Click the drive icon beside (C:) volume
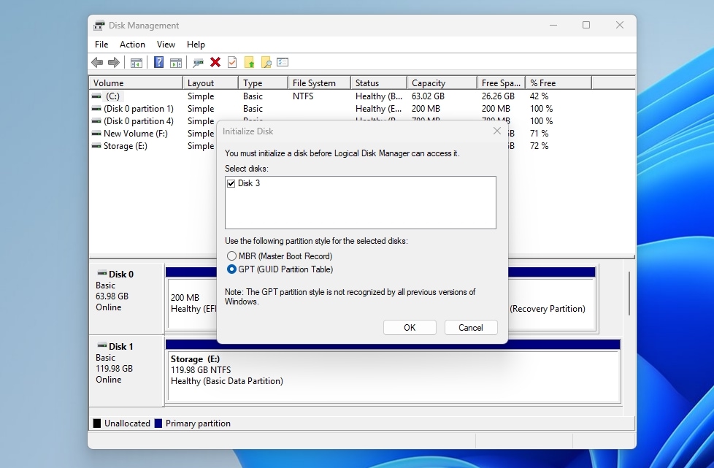Viewport: 714px width, 468px height. (96, 96)
